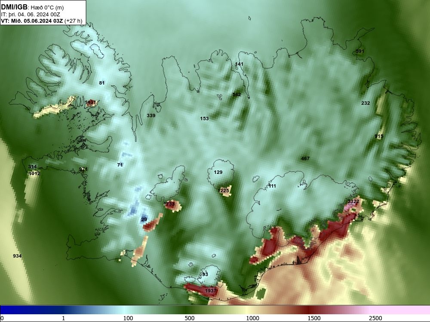Click the 111 map label

pos(272,186)
